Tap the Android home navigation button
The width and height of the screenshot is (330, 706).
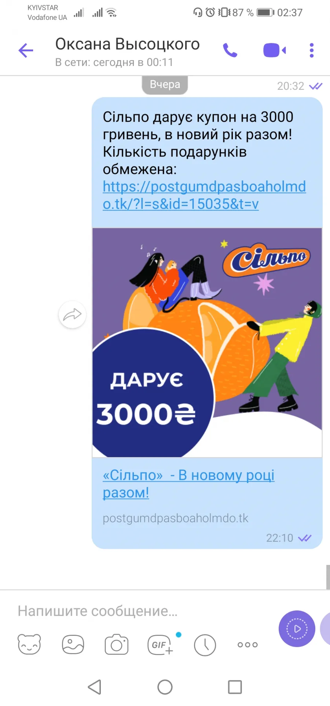[x=165, y=687]
